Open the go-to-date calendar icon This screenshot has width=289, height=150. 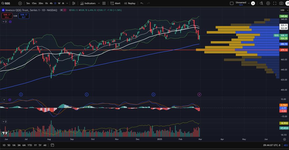52,145
